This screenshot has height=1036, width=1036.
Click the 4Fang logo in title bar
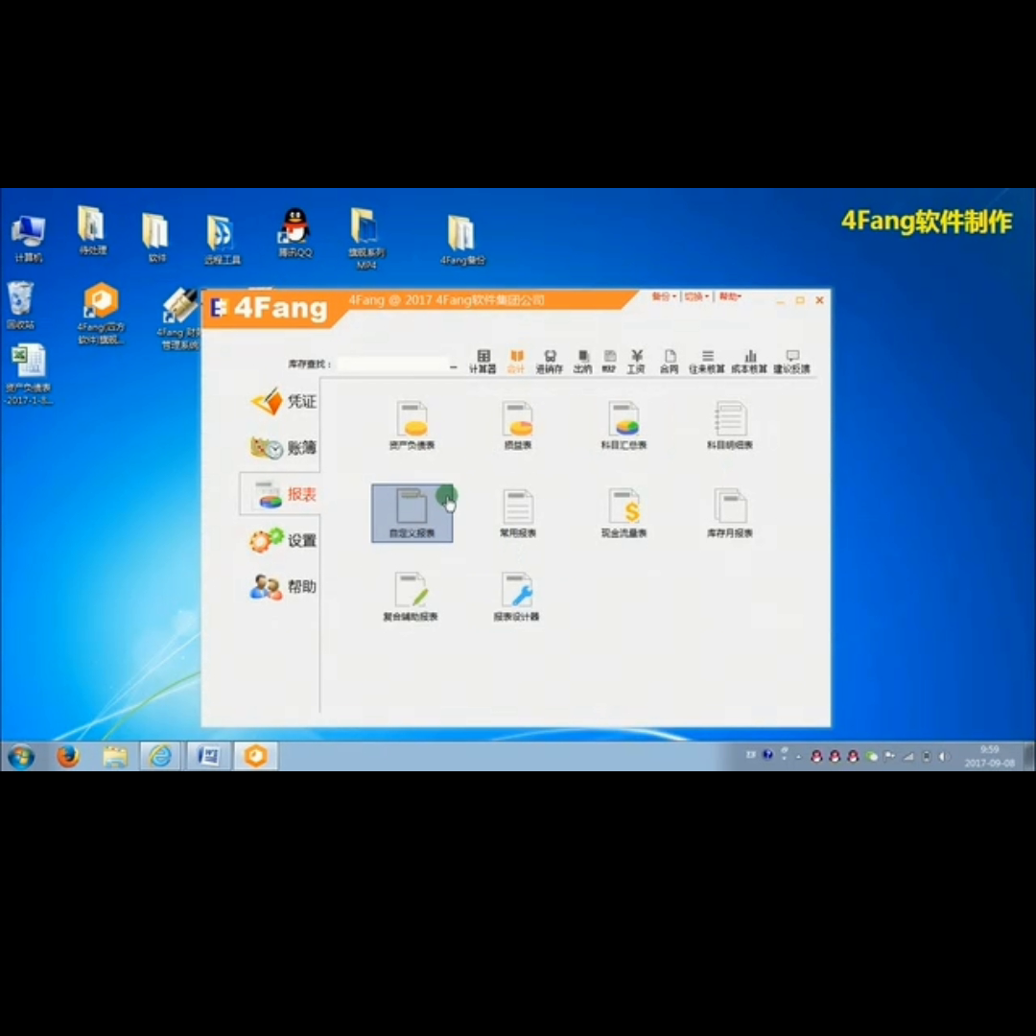coord(269,308)
